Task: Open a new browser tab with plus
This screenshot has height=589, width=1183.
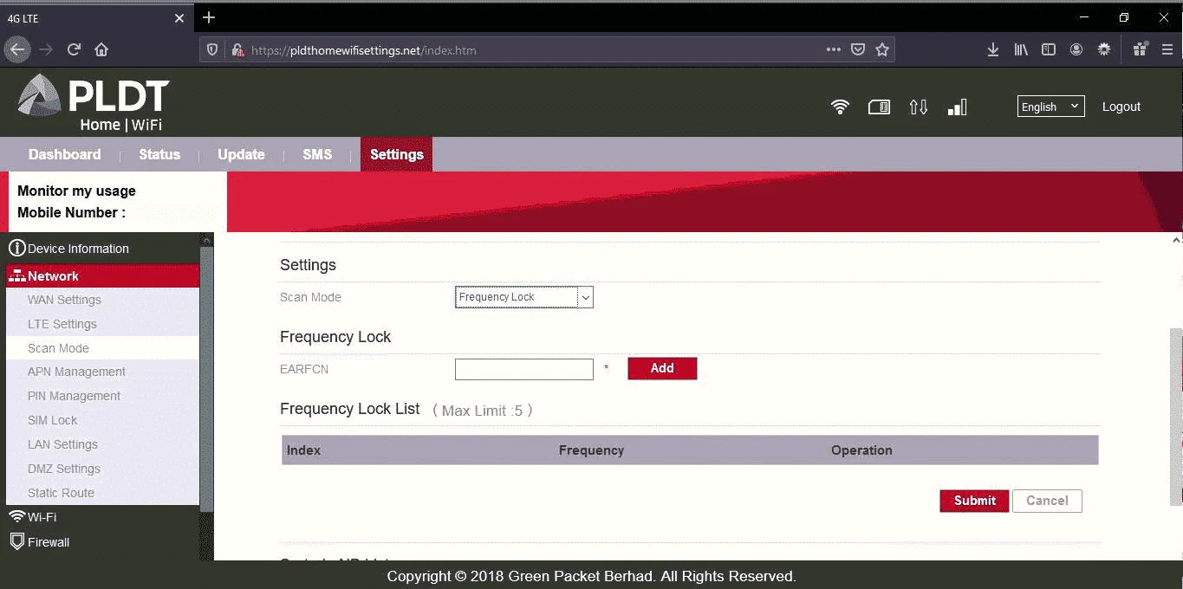Action: (209, 17)
